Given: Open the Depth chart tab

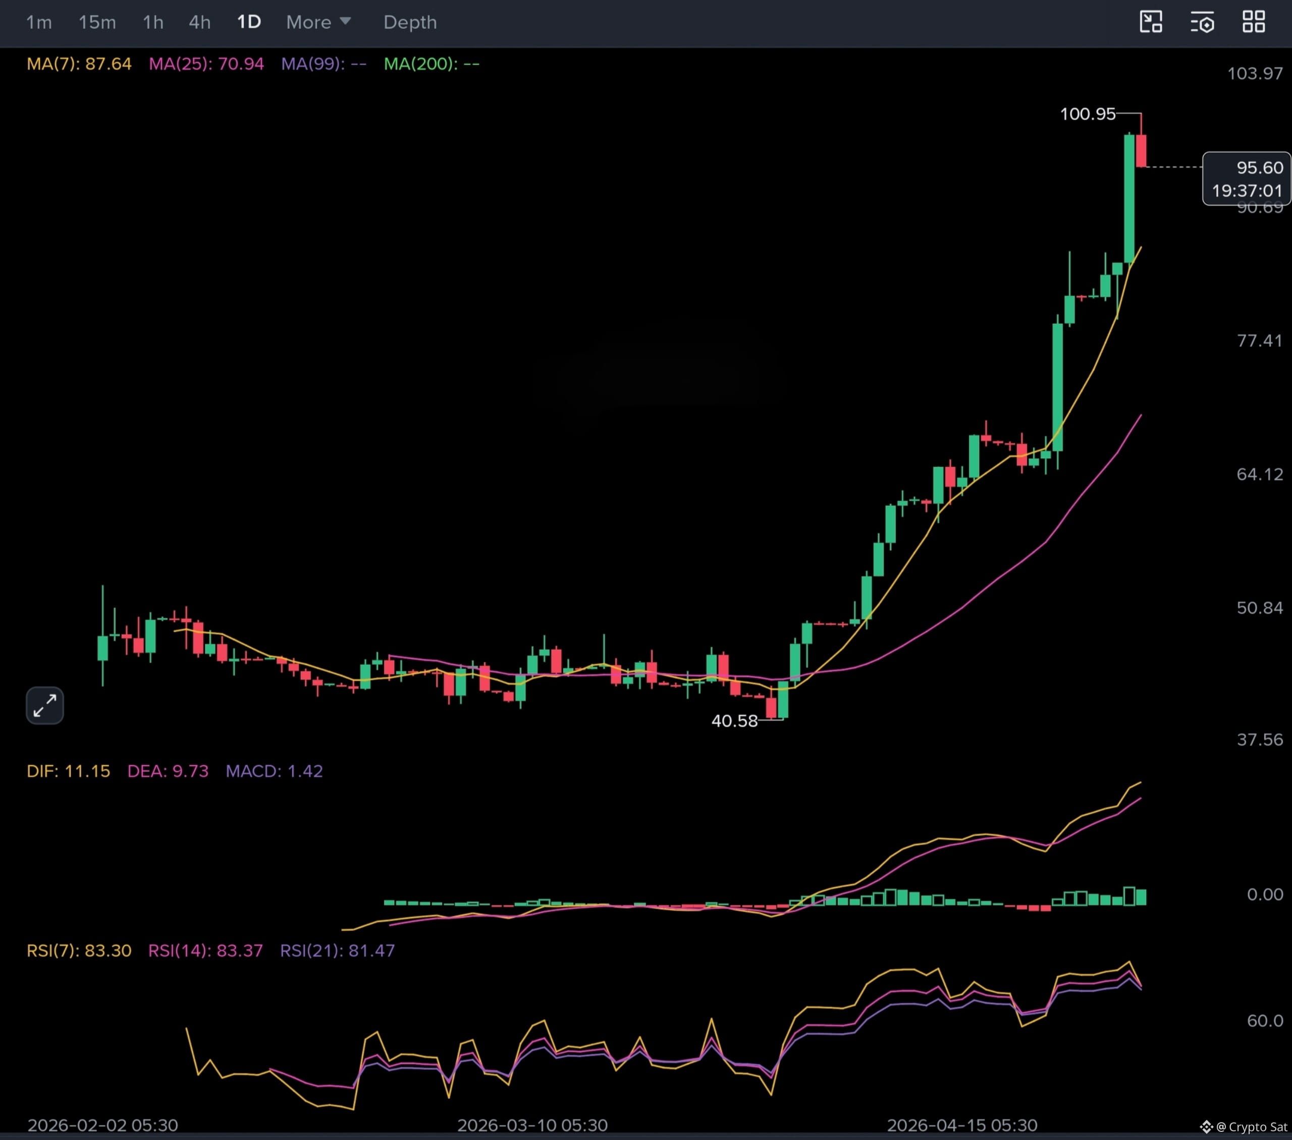Looking at the screenshot, I should pos(410,23).
